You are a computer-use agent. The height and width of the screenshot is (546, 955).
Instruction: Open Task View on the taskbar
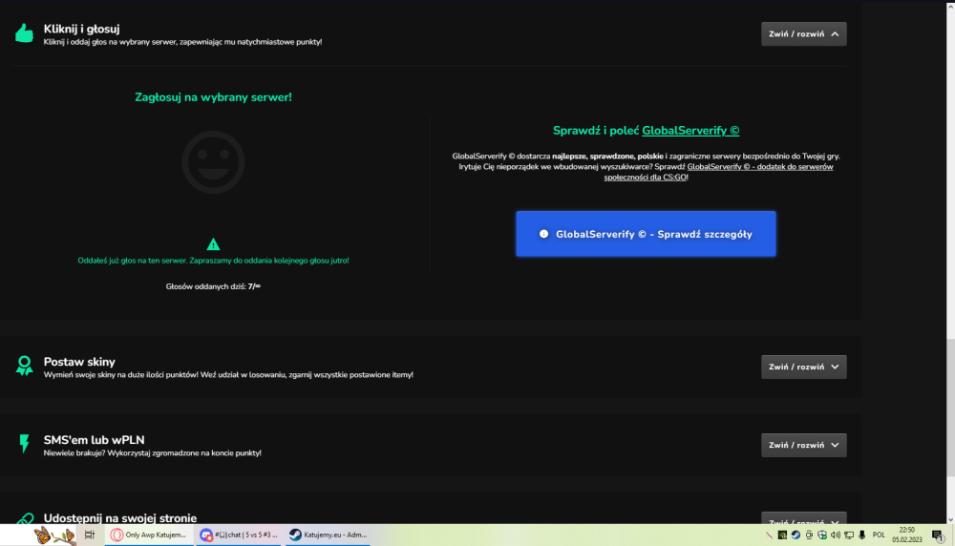coord(90,535)
